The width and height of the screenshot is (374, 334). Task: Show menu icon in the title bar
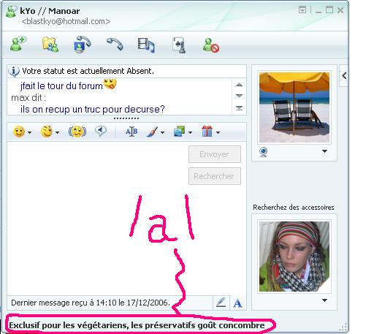[302, 10]
